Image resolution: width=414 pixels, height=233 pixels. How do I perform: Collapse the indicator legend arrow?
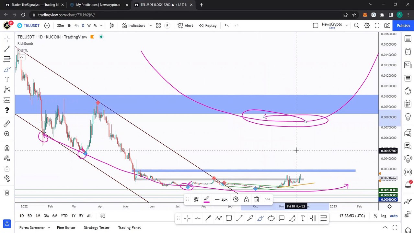pyautogui.click(x=21, y=57)
